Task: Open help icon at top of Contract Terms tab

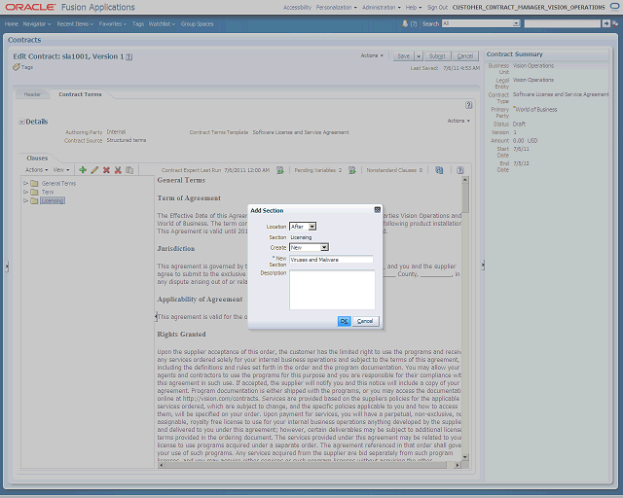Action: tap(469, 105)
